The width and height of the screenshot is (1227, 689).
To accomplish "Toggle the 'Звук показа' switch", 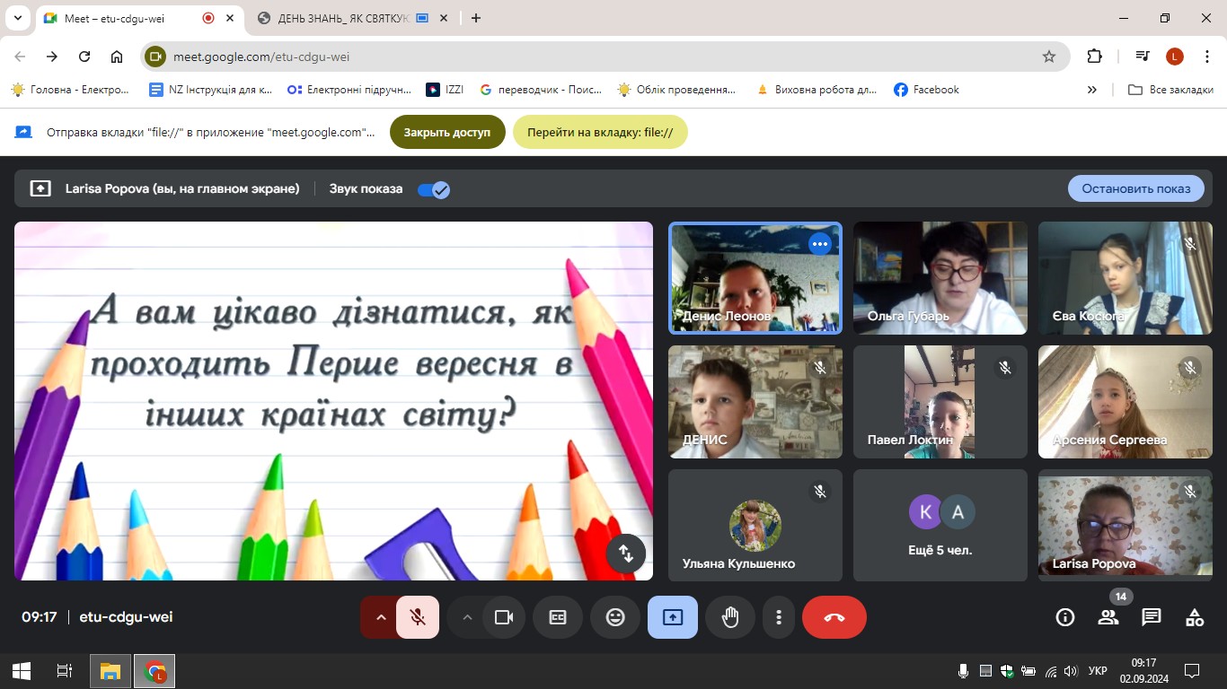I will (435, 189).
